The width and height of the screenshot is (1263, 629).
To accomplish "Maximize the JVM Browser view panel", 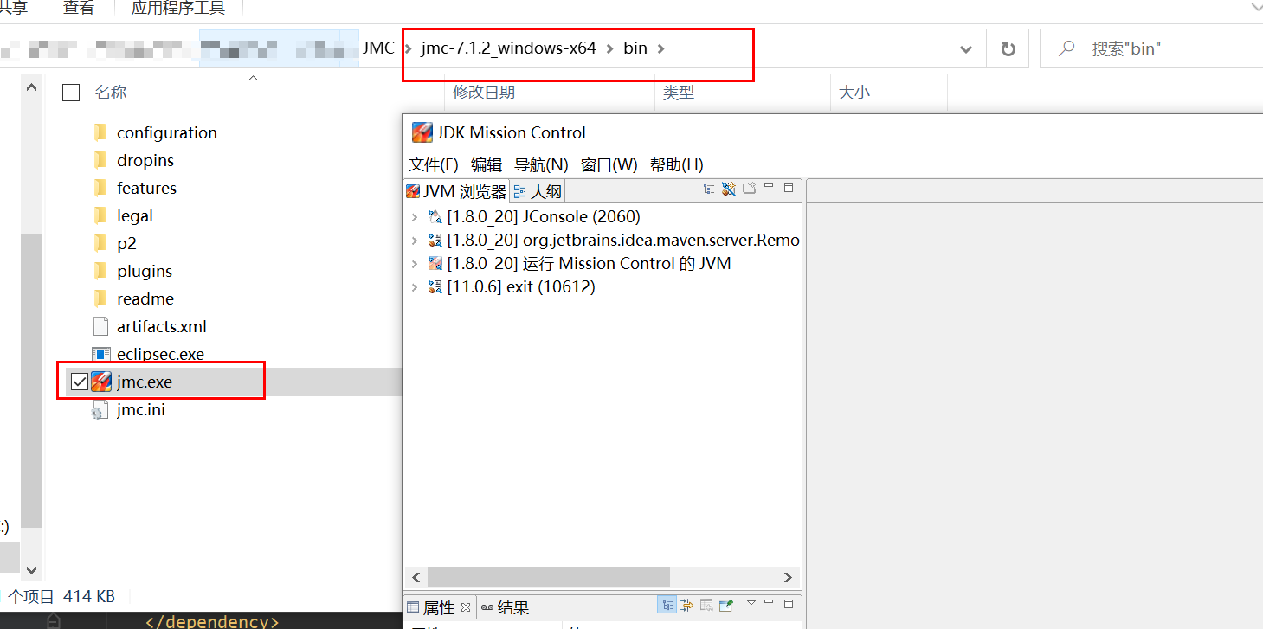I will (789, 188).
